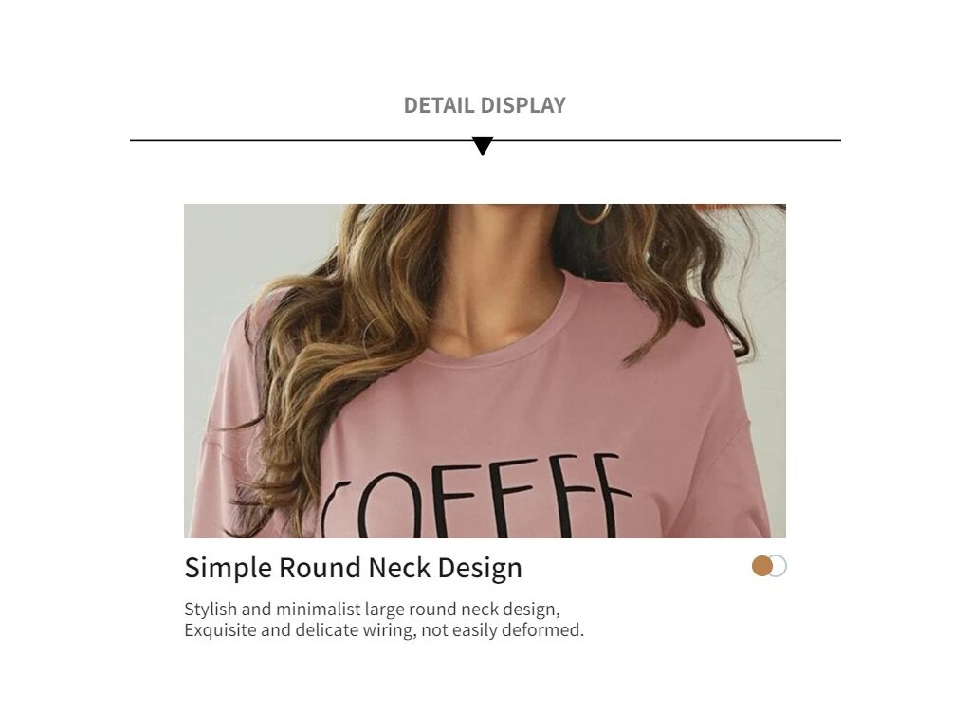Click the 'Stylish and minimalist' description line
Viewport: 971px width, 728px height.
[x=372, y=610]
